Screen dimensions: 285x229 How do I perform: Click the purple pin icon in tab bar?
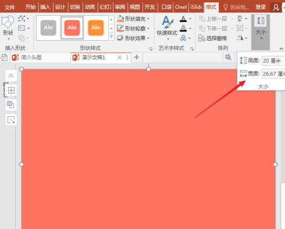[x=228, y=57]
